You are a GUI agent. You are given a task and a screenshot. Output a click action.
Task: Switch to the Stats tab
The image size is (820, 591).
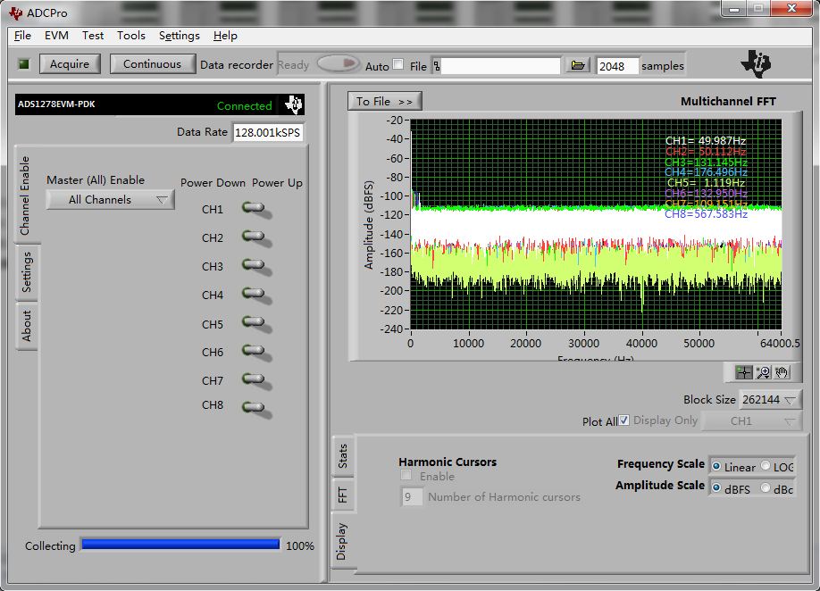click(342, 456)
